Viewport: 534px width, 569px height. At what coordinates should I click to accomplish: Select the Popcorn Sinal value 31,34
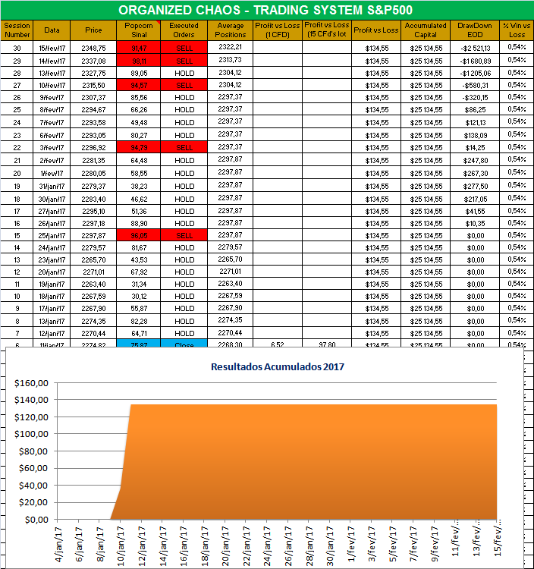coord(139,284)
